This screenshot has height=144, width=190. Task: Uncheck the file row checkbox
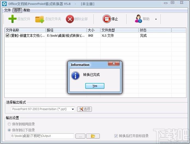(7, 35)
